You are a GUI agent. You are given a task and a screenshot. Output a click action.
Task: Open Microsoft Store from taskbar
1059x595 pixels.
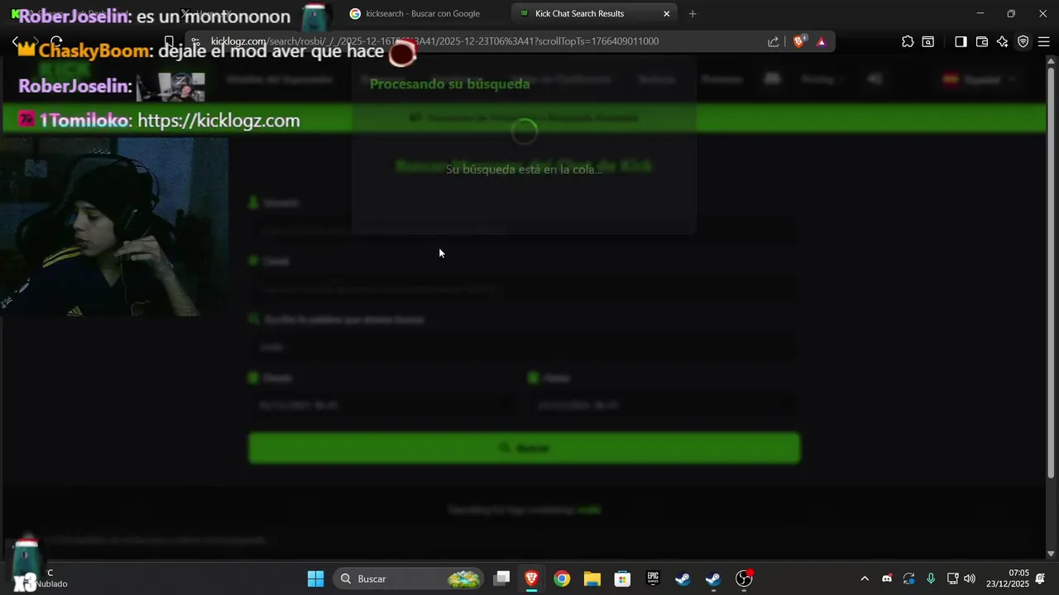(x=622, y=578)
